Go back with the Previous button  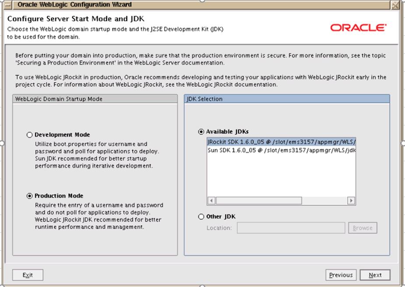tap(341, 275)
